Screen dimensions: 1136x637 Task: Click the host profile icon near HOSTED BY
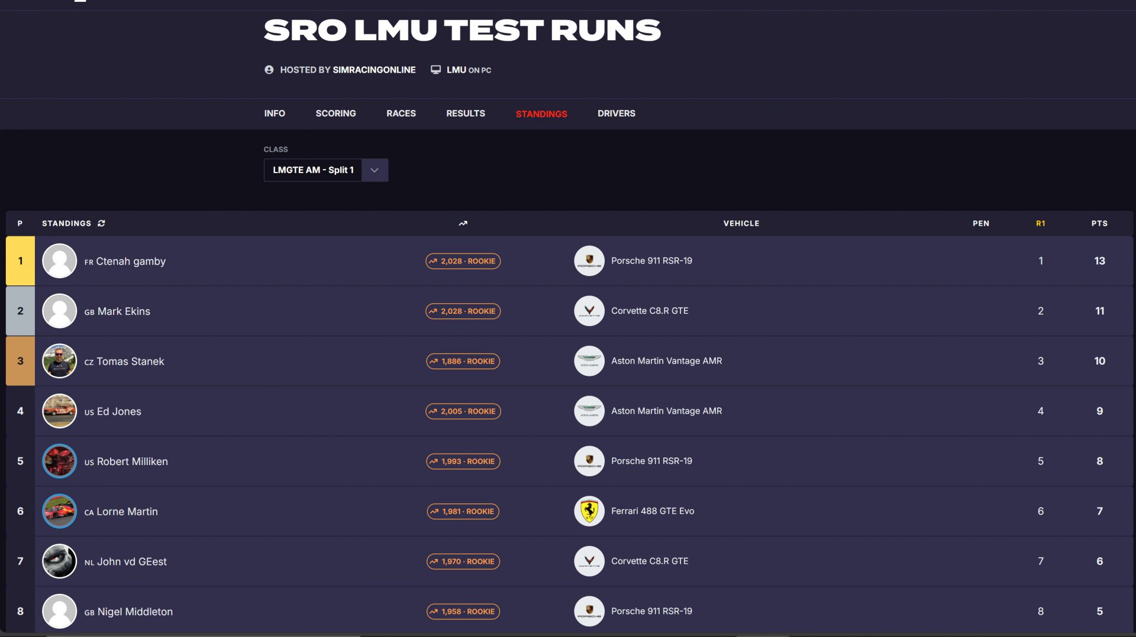(269, 70)
